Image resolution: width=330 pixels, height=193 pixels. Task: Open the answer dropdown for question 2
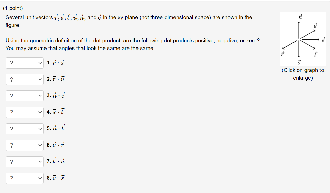(24, 79)
